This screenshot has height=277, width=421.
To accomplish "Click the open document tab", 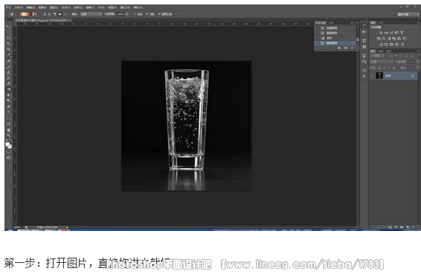I will (42, 20).
